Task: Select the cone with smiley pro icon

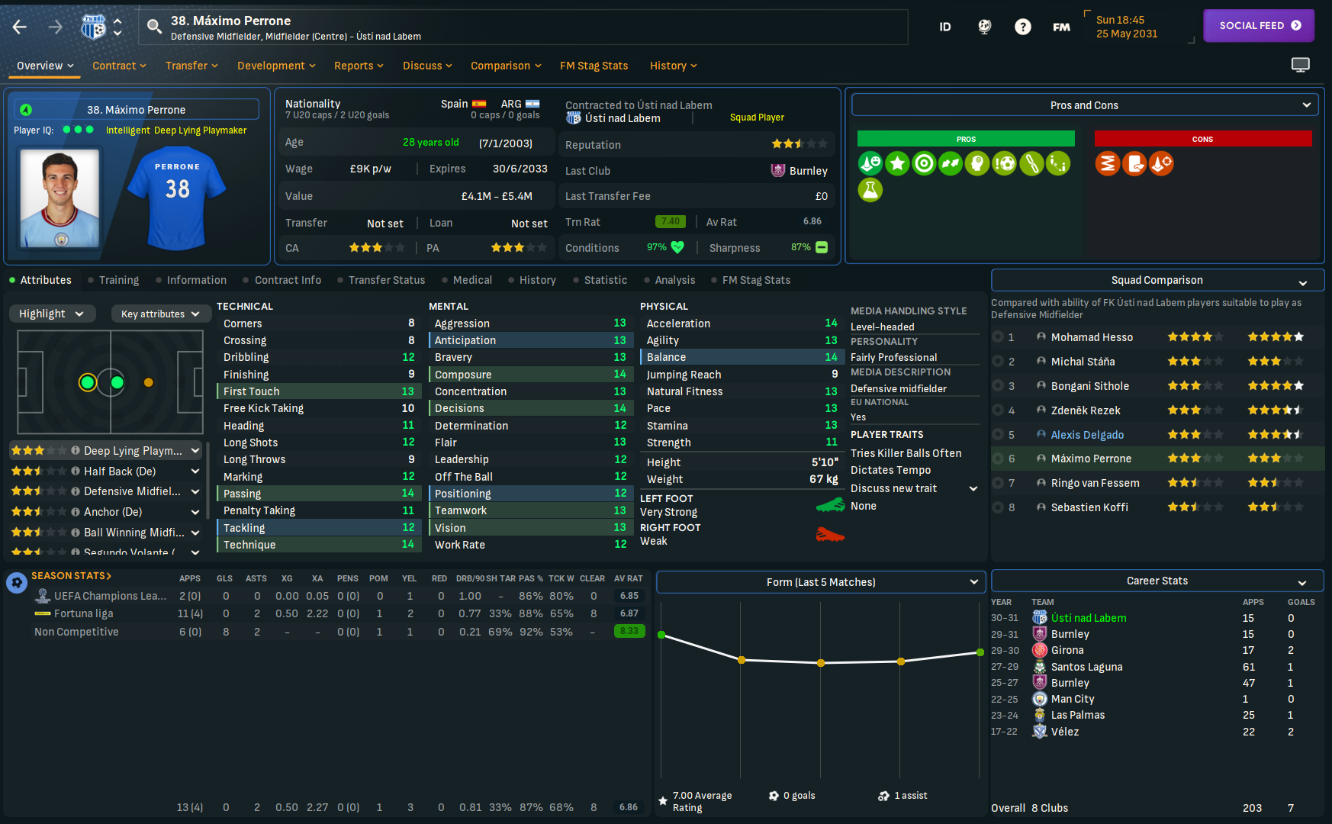Action: pyautogui.click(x=870, y=163)
